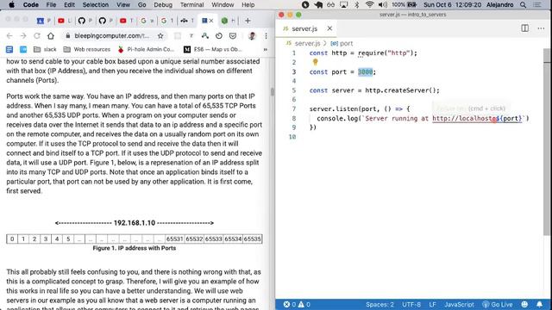552x310 pixels.
Task: Click server.js in the breadcrumb
Action: tap(307, 43)
